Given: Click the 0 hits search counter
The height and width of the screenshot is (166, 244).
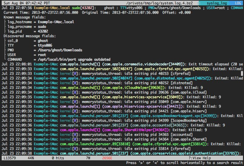Looking at the screenshot, I should coord(59,158).
